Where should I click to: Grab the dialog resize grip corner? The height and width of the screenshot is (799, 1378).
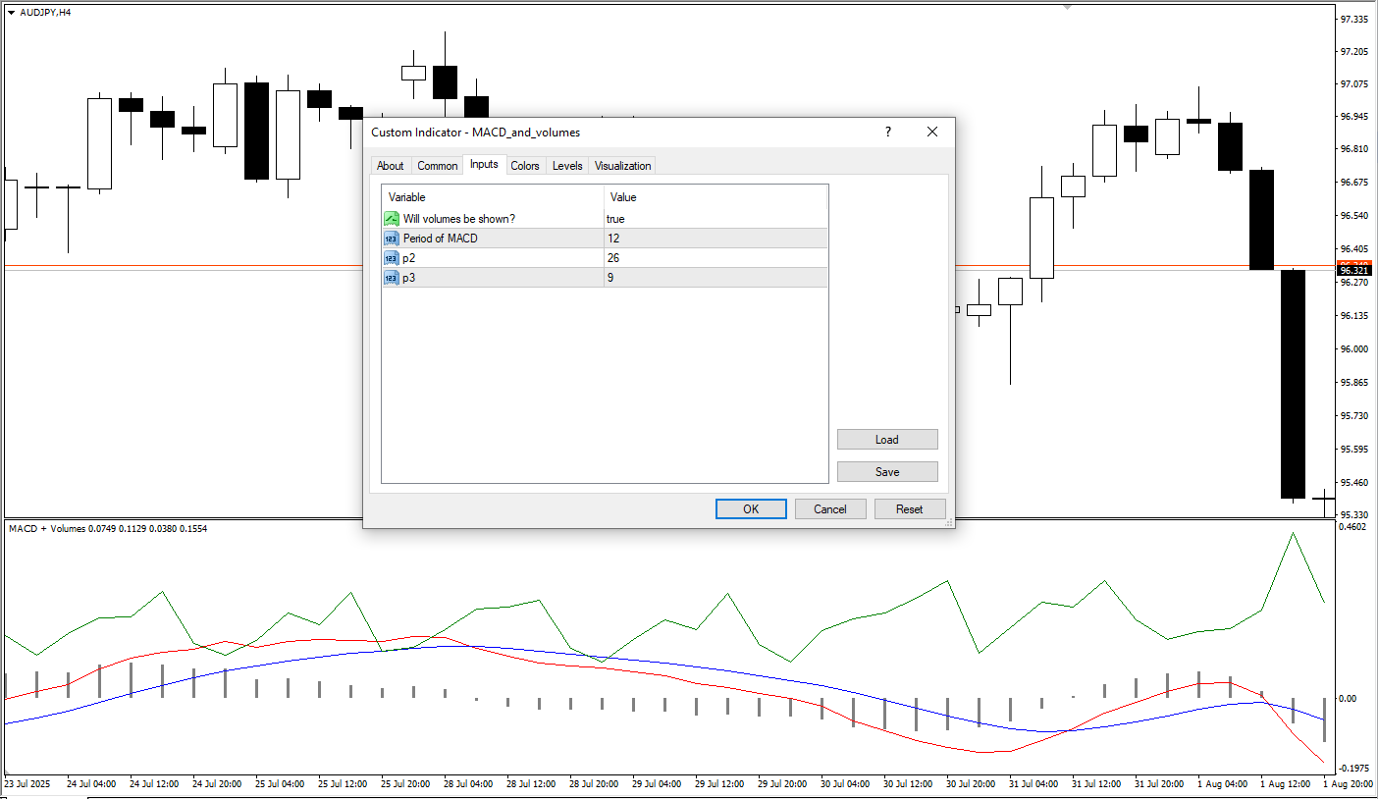(949, 524)
